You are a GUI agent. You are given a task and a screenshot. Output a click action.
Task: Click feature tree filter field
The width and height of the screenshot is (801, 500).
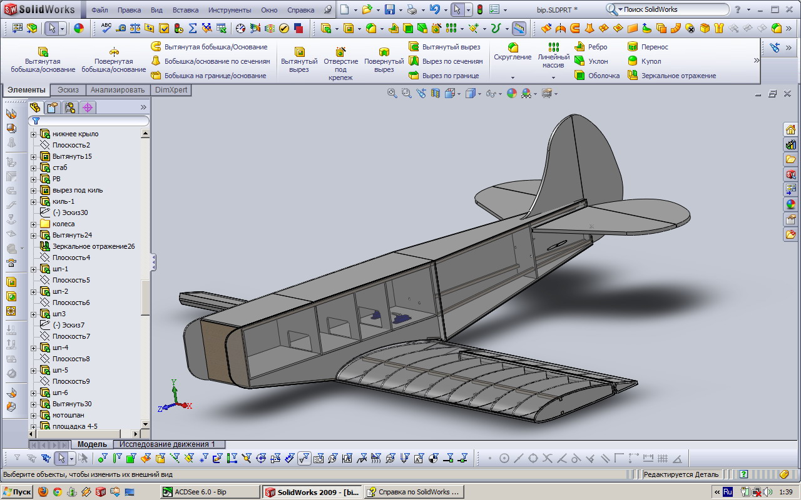(89, 121)
